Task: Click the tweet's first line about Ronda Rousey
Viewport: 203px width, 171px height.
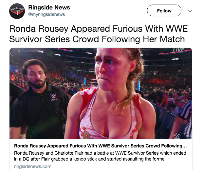Action: tap(98, 28)
